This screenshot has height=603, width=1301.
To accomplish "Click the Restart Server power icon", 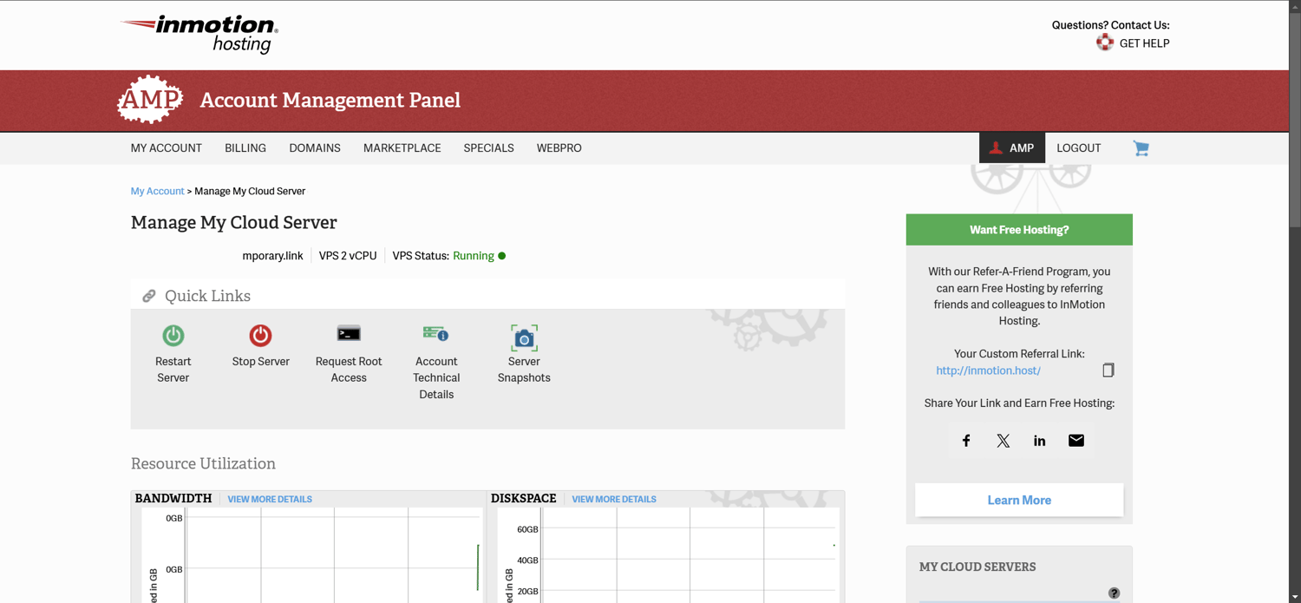I will [173, 335].
